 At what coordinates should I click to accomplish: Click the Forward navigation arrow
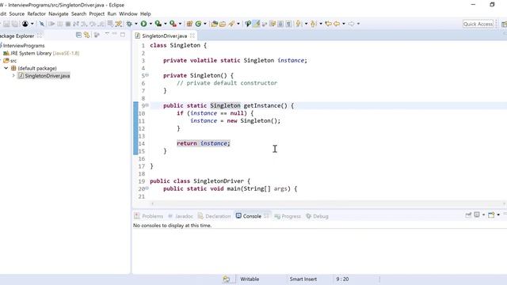[351, 24]
